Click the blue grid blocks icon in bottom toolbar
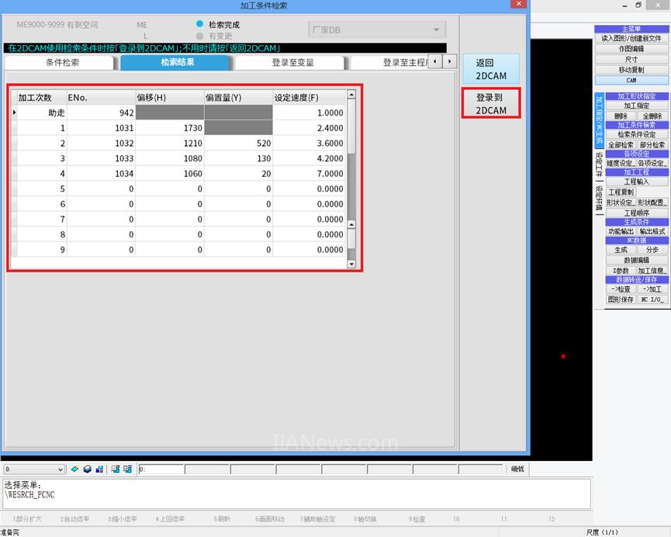 coord(99,469)
